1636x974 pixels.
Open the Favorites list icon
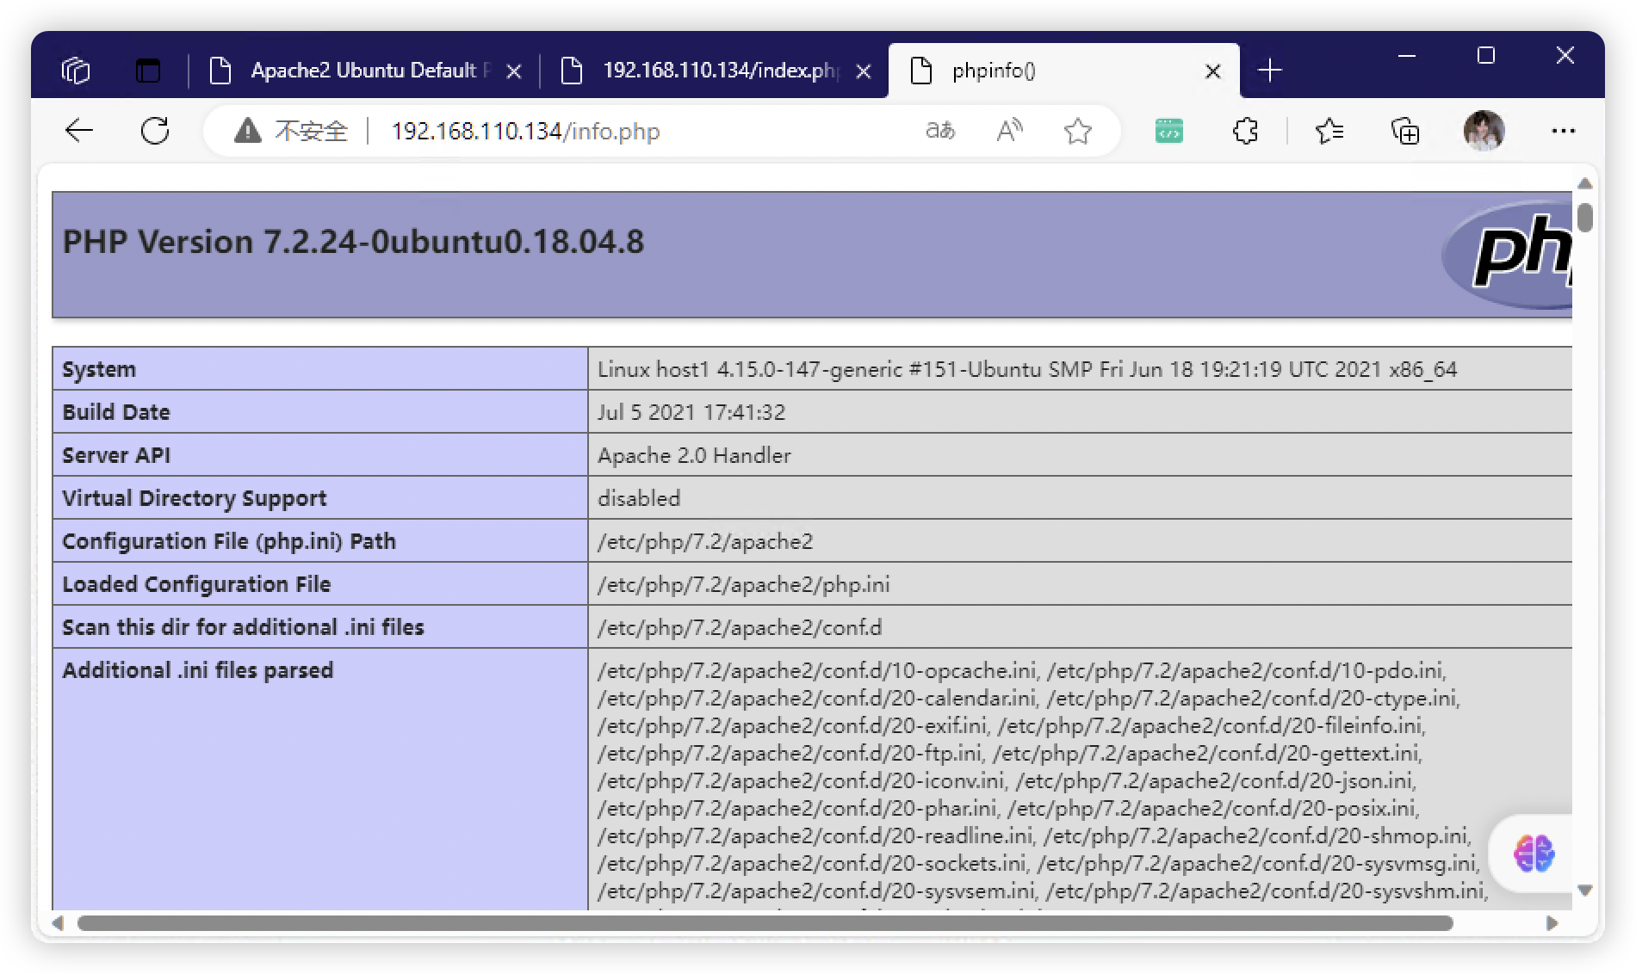(x=1329, y=131)
